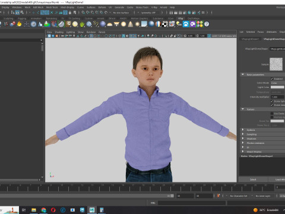Click the V-Ray sun light icon
The image size is (285, 214).
pos(137,24)
